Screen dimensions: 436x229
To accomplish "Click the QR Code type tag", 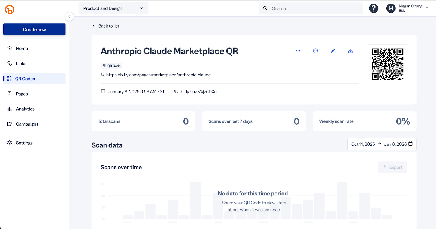I will (x=112, y=66).
